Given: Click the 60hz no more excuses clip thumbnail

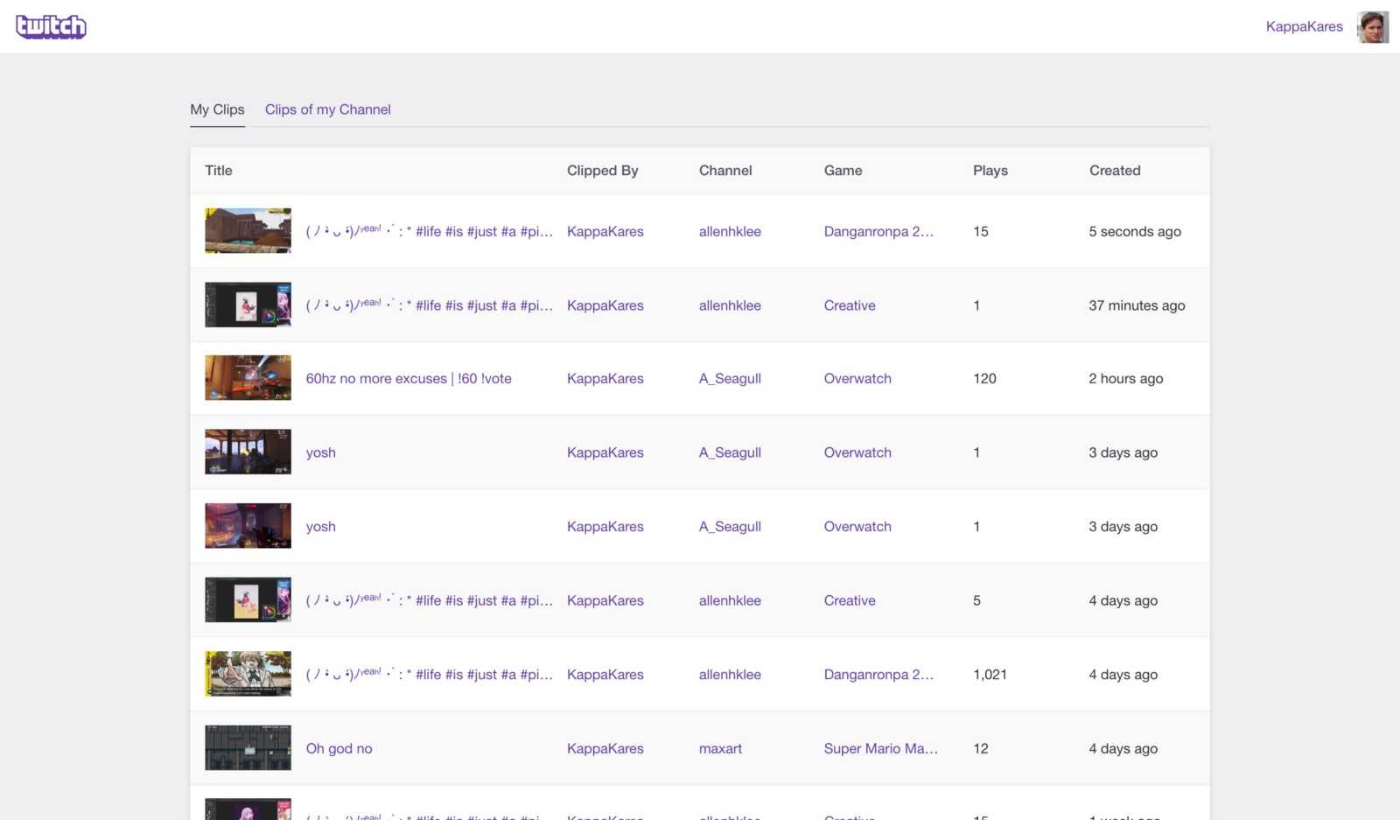Looking at the screenshot, I should 248,378.
